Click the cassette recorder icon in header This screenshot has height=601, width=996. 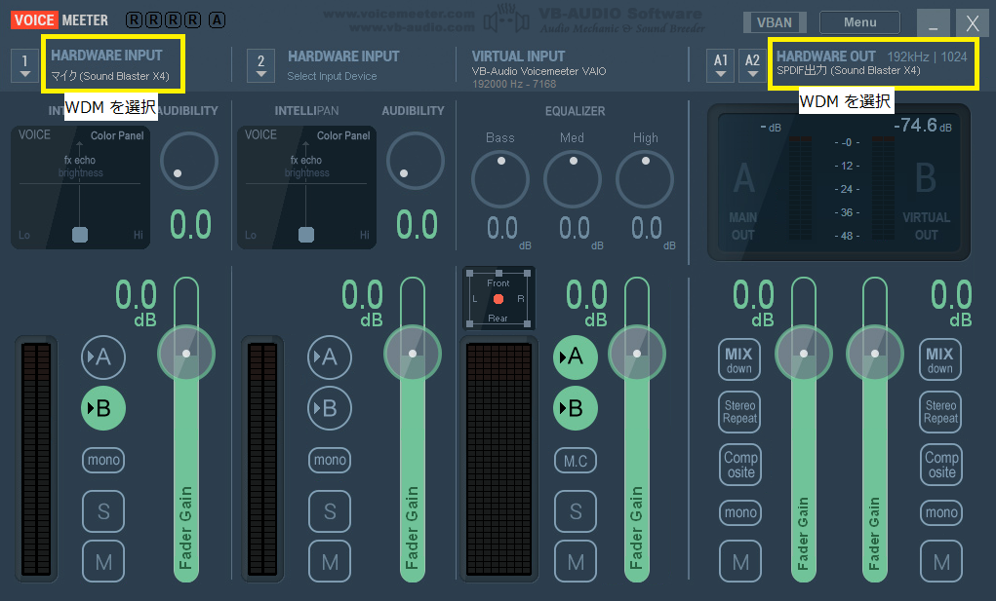[x=506, y=20]
